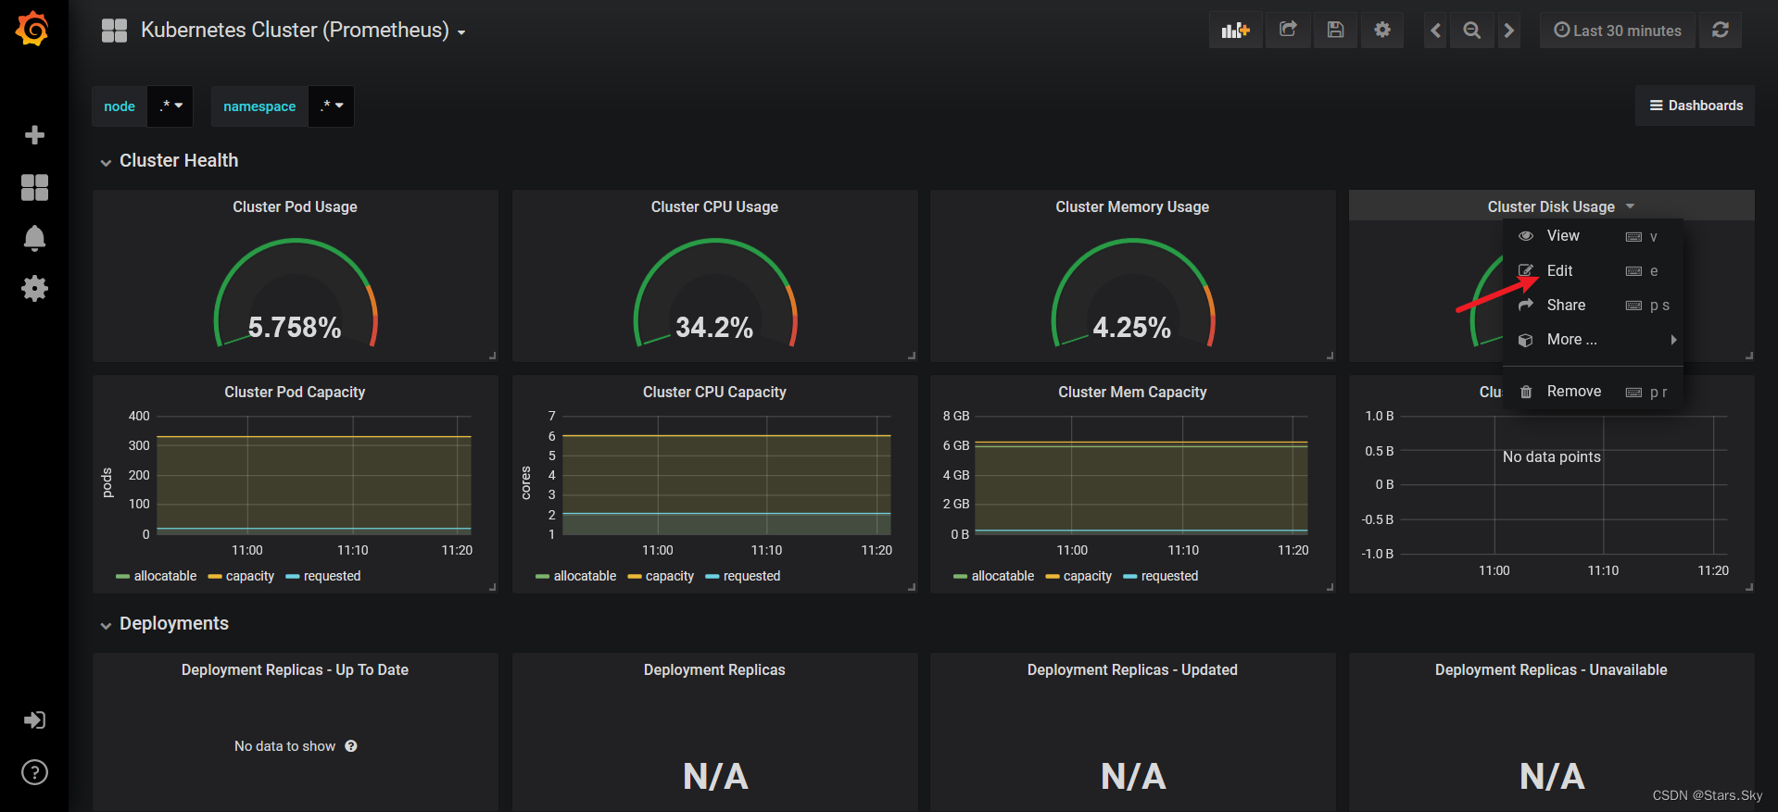
Task: Collapse the Deployments row
Action: [165, 624]
